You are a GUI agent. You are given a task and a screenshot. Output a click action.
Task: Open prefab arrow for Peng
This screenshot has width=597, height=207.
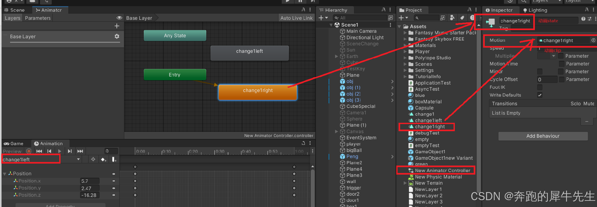pyautogui.click(x=392, y=157)
